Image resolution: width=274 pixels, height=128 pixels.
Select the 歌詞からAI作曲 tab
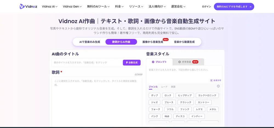(121, 42)
